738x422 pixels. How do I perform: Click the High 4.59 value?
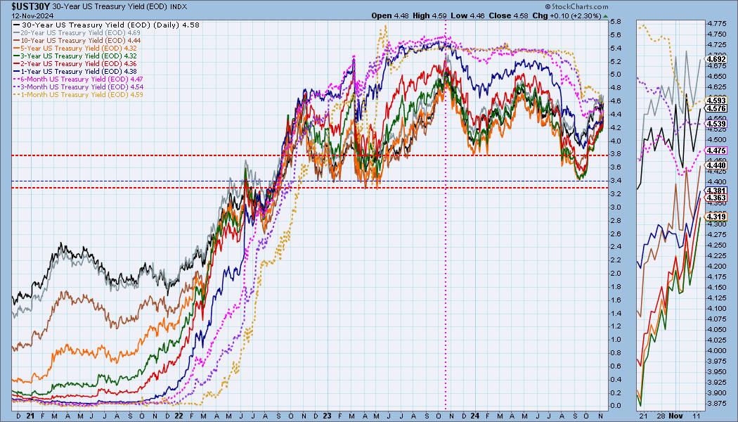[x=429, y=15]
